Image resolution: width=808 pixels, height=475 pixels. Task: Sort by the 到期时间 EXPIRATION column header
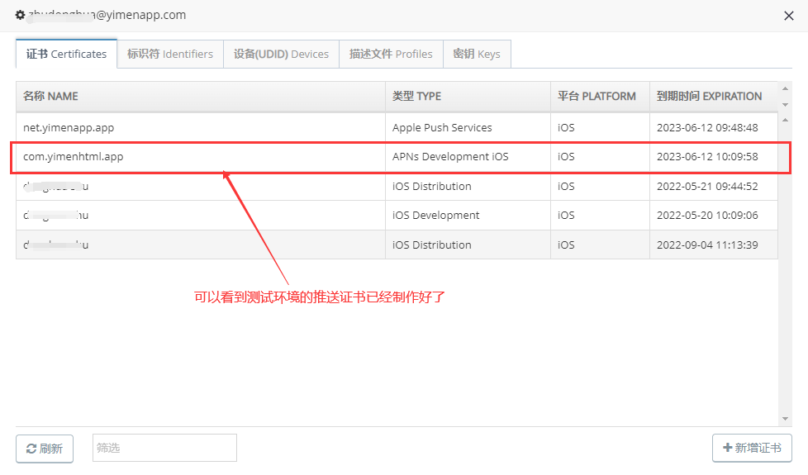tap(714, 97)
